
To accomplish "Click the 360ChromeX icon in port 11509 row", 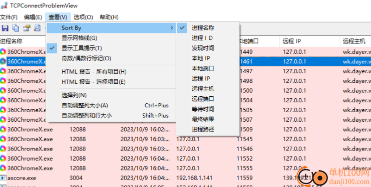I will click(3, 129).
